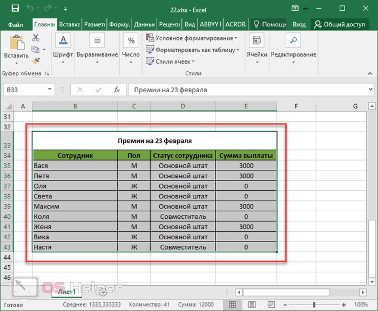Viewport: 378px width, 311px height.
Task: Switch to Page Layout view
Action: [252, 305]
